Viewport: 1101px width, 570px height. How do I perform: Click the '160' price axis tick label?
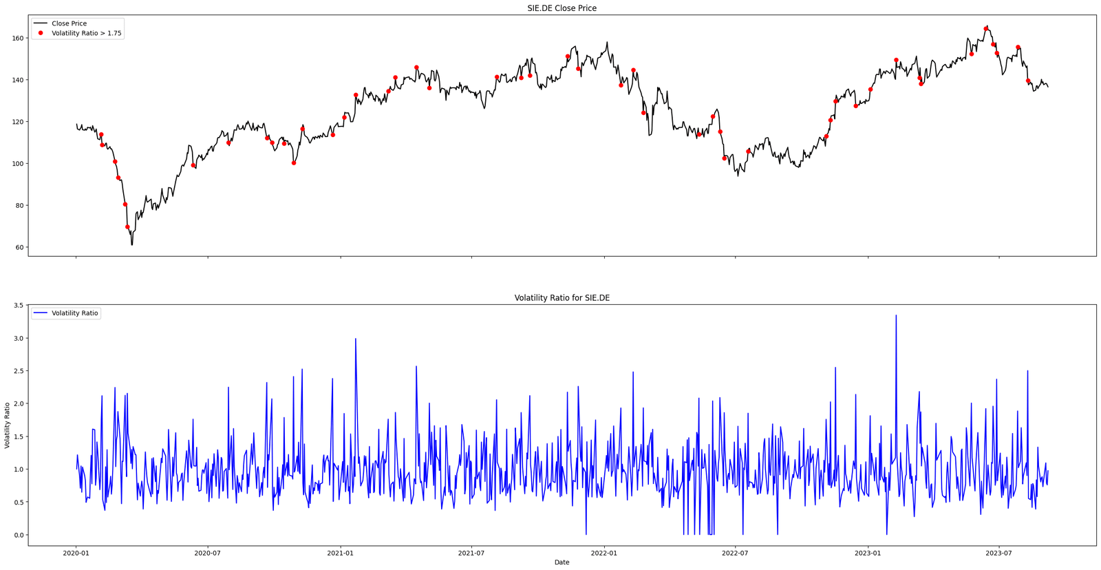pos(18,39)
